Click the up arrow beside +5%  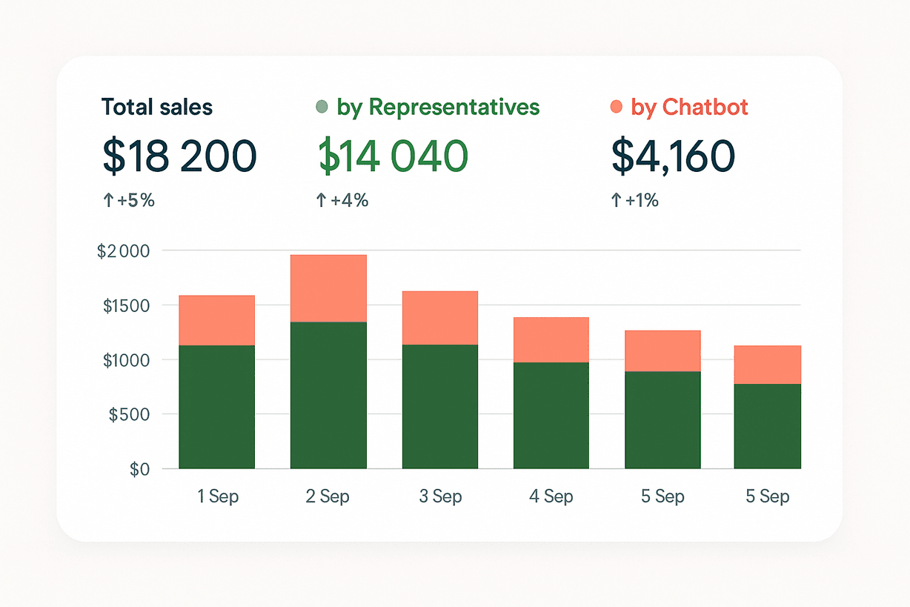(106, 199)
